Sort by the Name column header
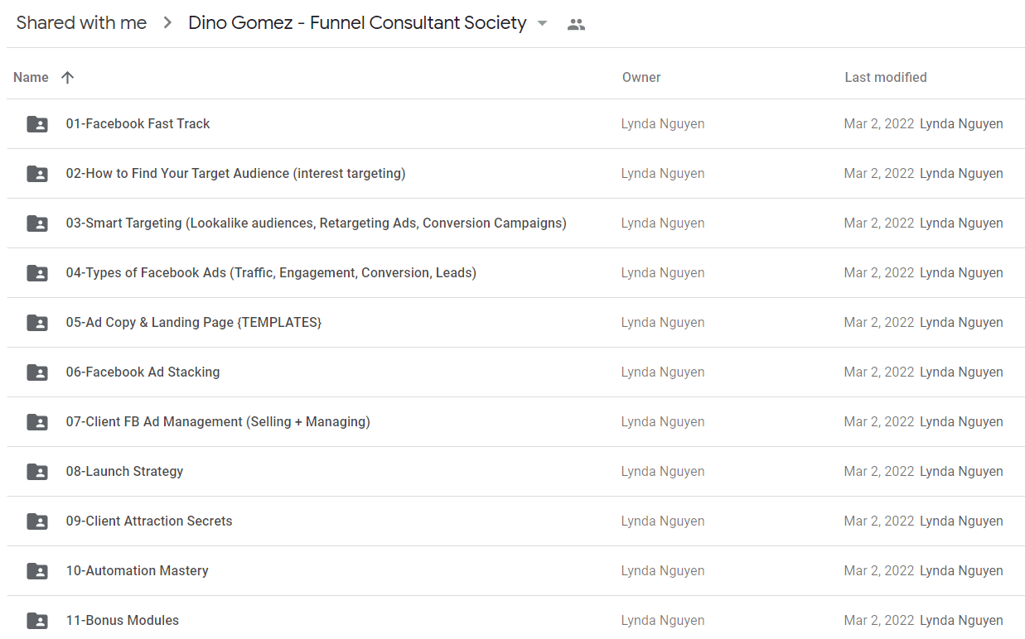This screenshot has height=639, width=1025. tap(31, 77)
